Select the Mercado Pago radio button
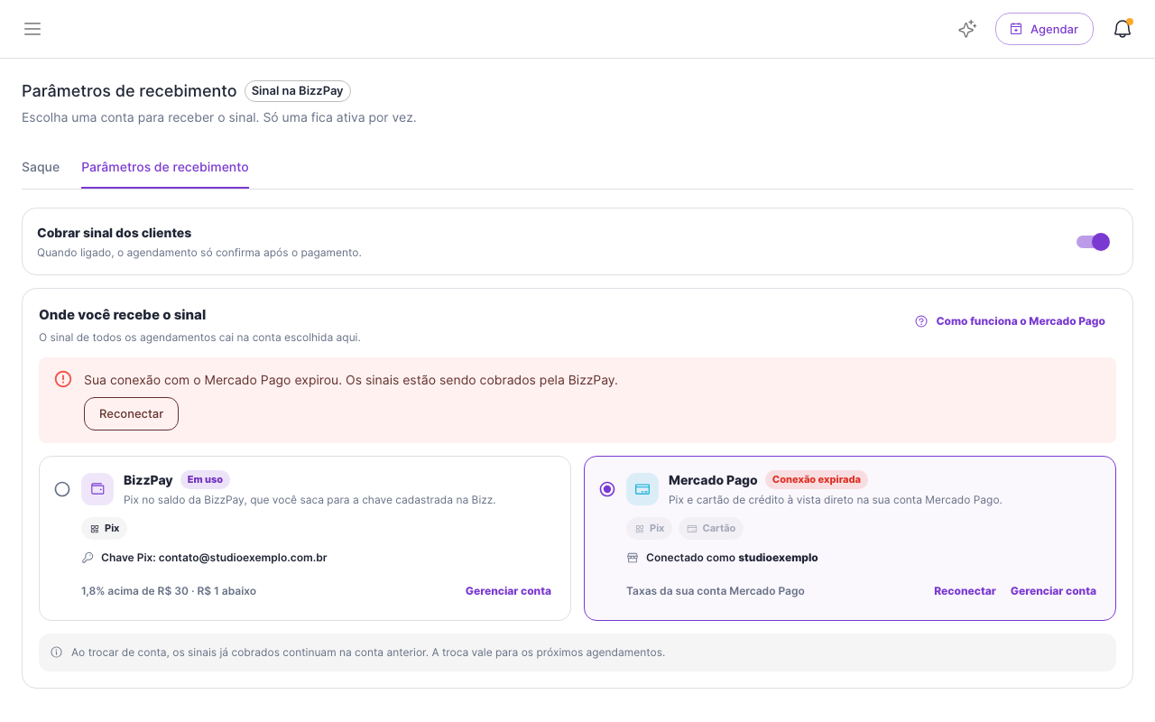The height and width of the screenshot is (722, 1155). pos(607,489)
